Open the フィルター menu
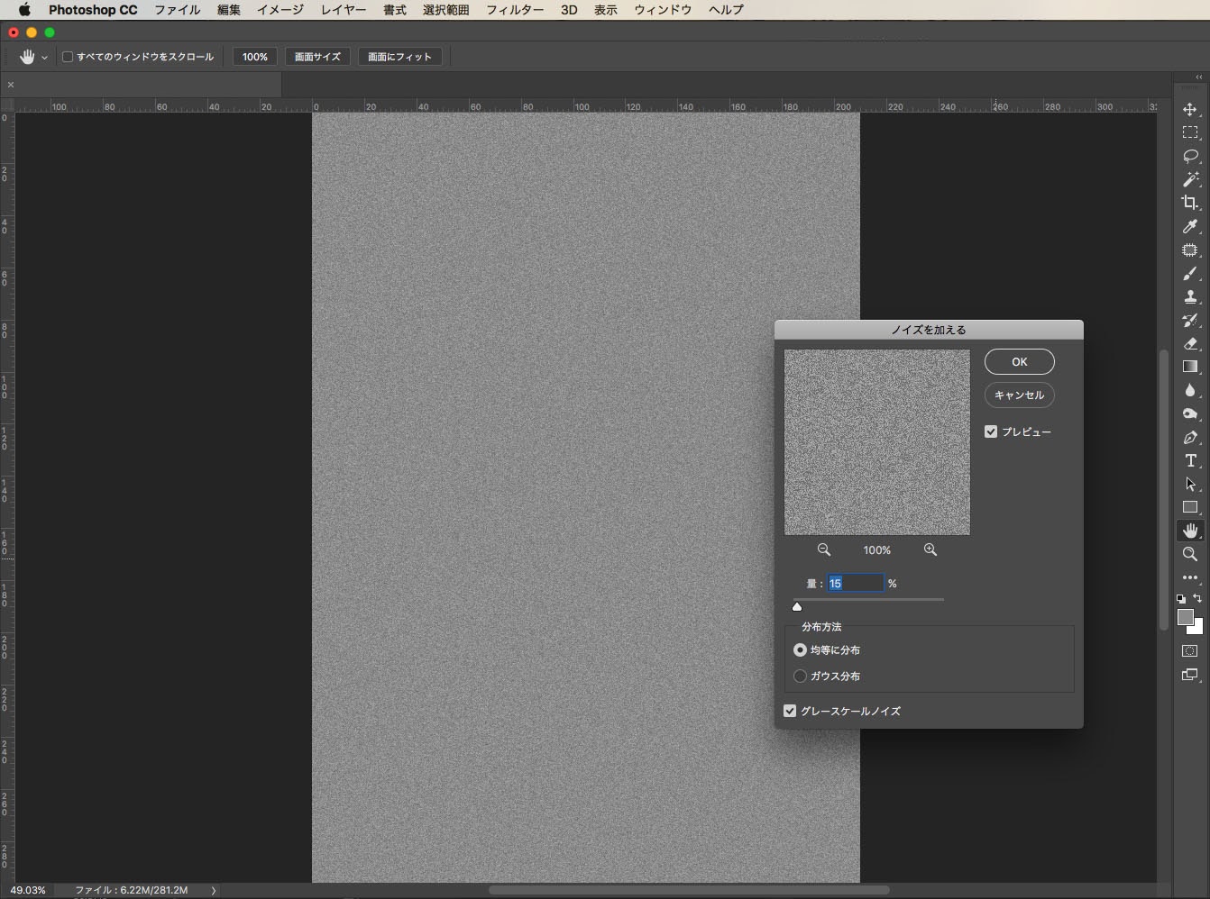 point(515,10)
